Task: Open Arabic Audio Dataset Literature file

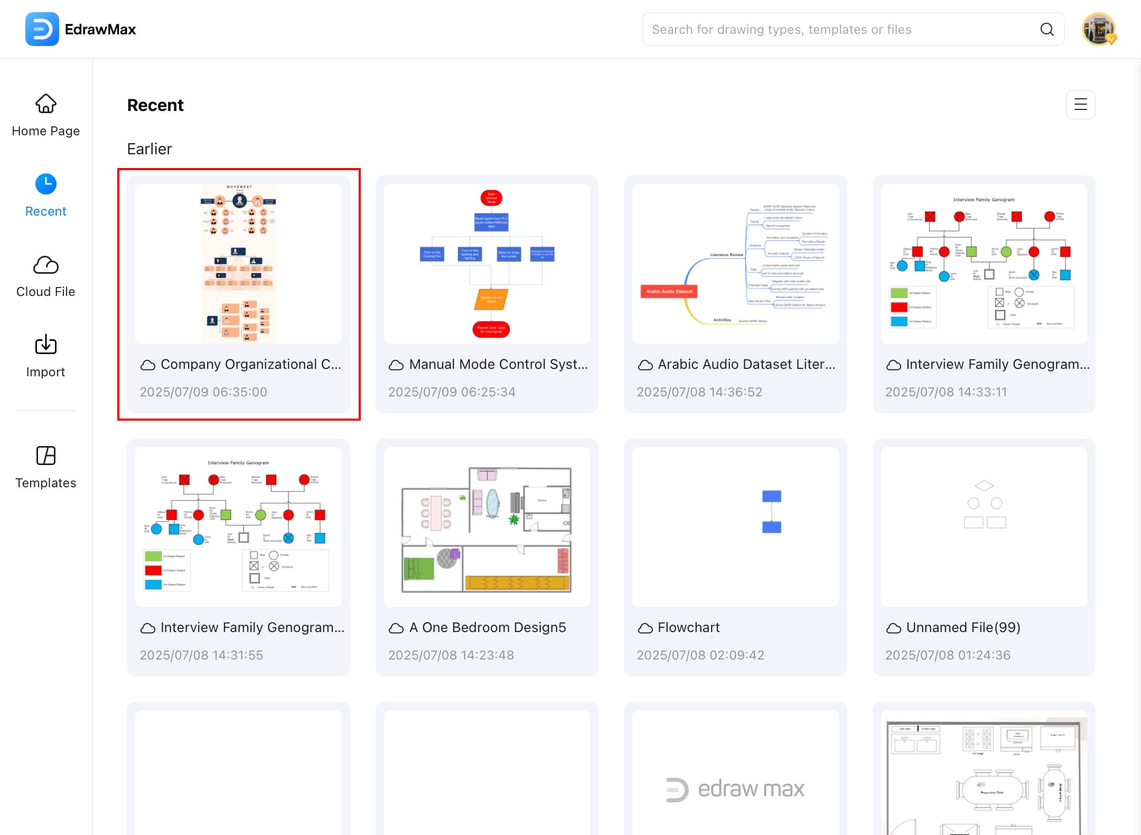Action: click(x=735, y=264)
